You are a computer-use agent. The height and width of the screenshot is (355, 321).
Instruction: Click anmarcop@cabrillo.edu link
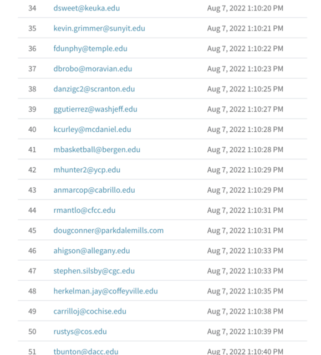point(94,190)
